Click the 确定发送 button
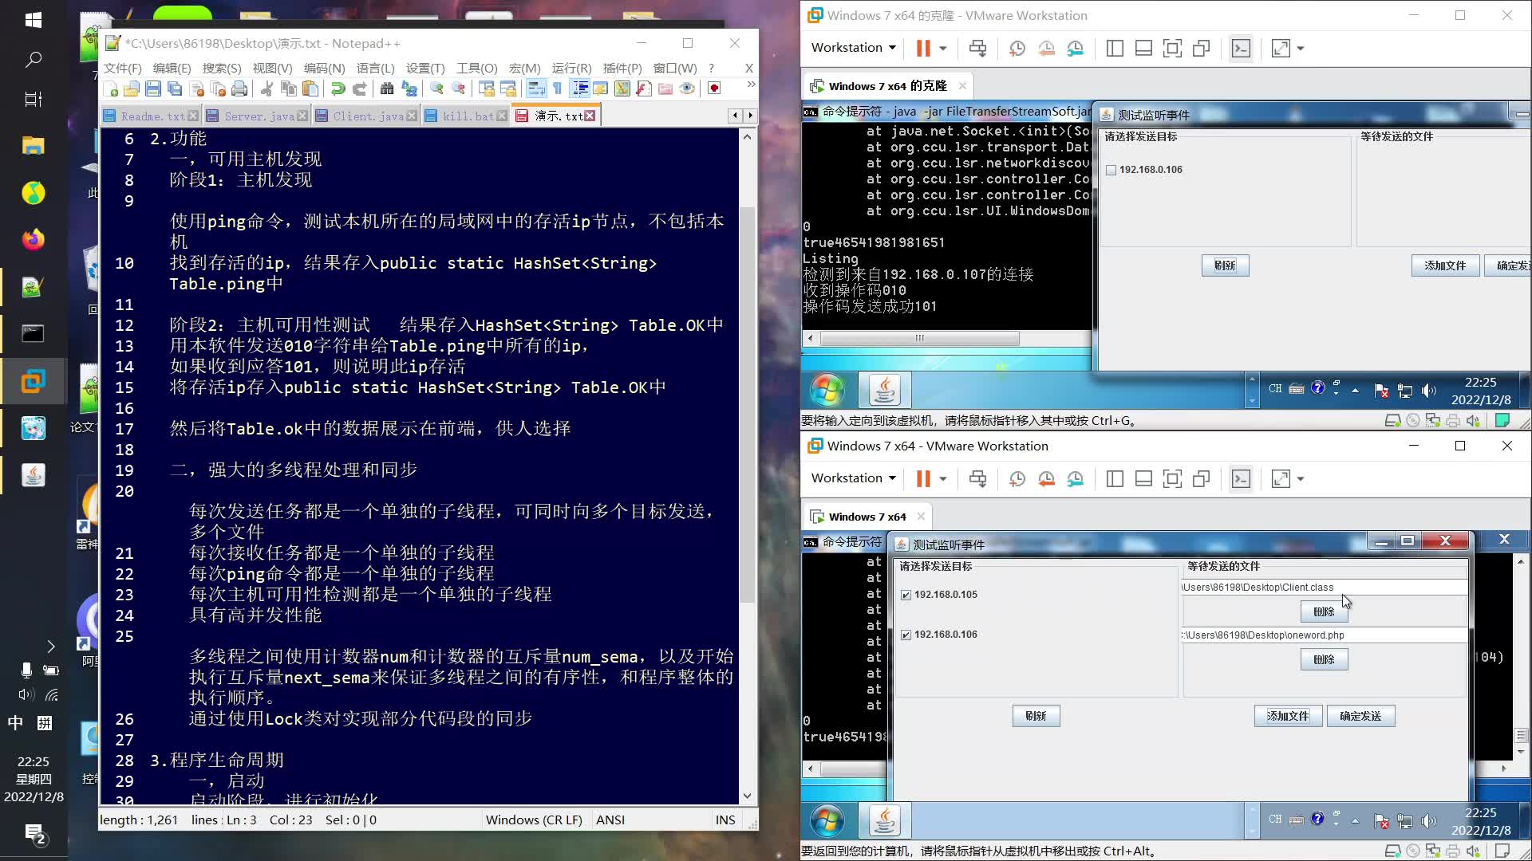 click(1361, 715)
